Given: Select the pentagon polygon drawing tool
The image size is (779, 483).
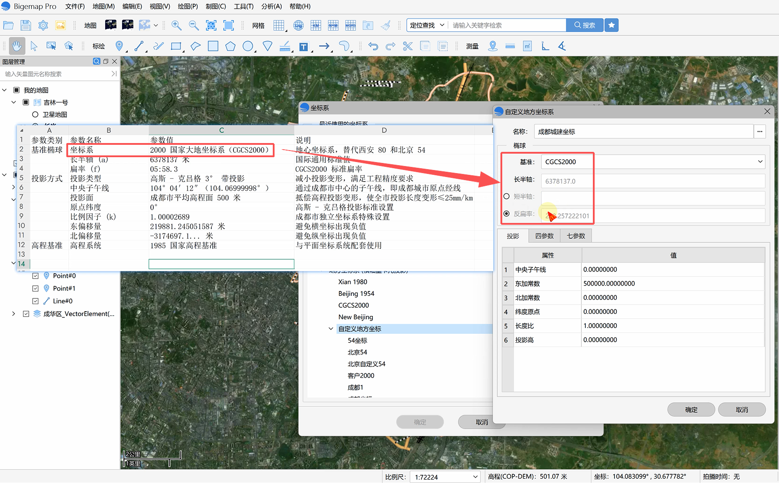Looking at the screenshot, I should coord(230,46).
